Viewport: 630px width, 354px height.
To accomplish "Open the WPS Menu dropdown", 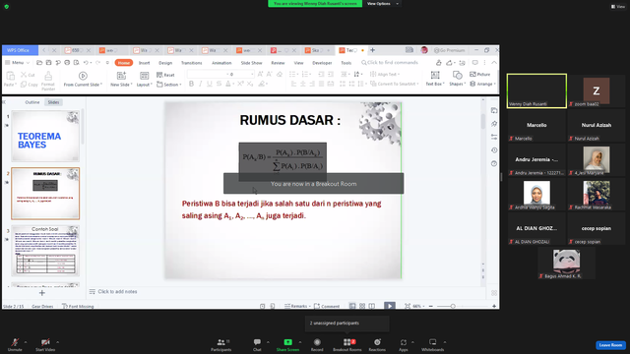I will click(18, 63).
